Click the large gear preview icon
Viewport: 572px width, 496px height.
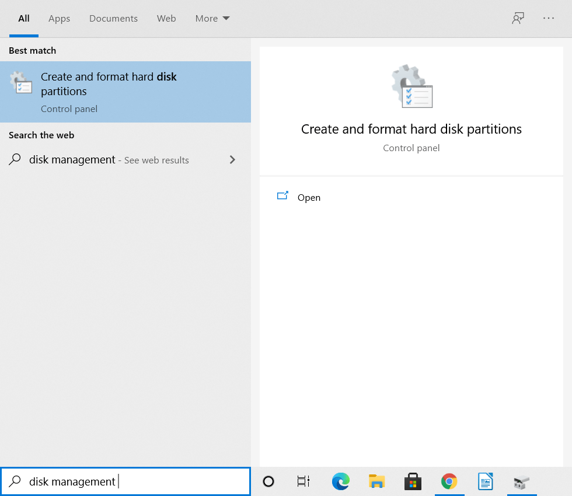(x=411, y=86)
